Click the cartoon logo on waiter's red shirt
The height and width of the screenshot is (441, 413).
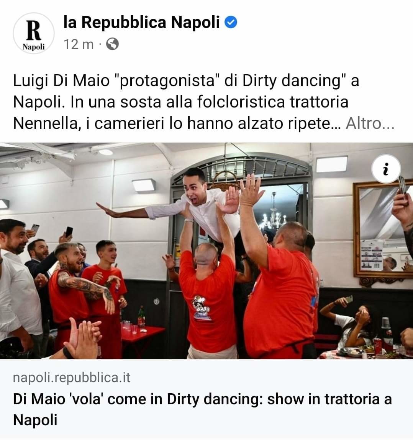(201, 308)
